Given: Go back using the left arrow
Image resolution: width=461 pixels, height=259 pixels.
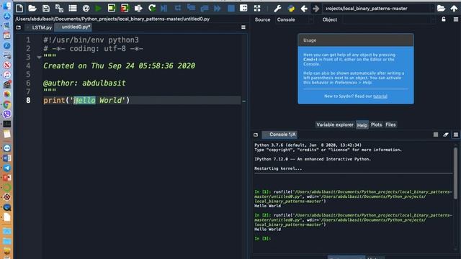Looking at the screenshot, I should (304, 9).
